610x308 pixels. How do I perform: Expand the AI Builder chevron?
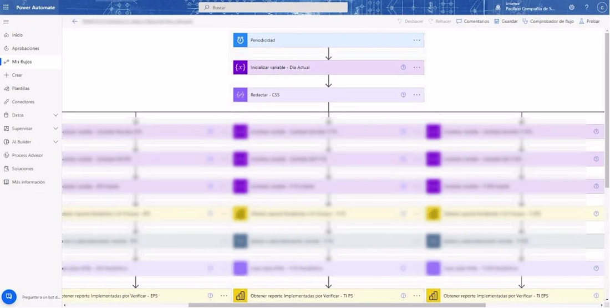(x=55, y=142)
